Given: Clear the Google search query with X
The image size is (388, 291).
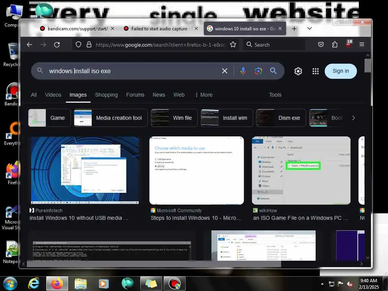Looking at the screenshot, I should (x=225, y=71).
